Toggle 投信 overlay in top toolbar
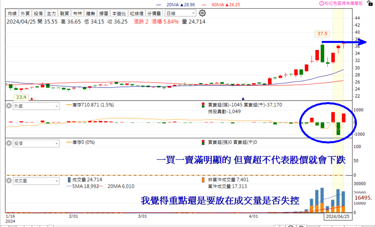 pos(38,13)
